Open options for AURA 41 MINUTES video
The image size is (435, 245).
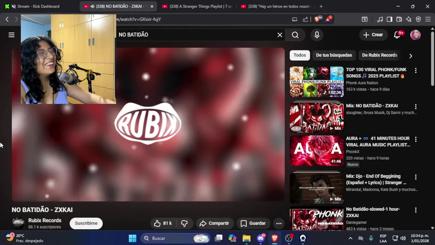point(415,140)
